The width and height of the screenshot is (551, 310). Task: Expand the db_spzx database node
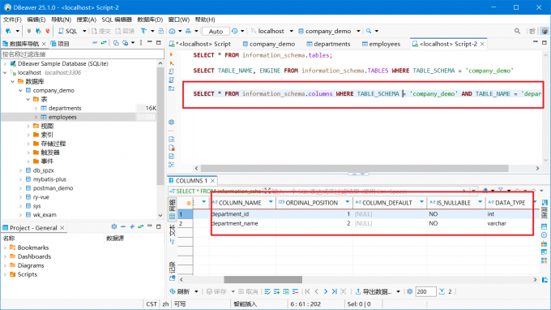[20, 170]
